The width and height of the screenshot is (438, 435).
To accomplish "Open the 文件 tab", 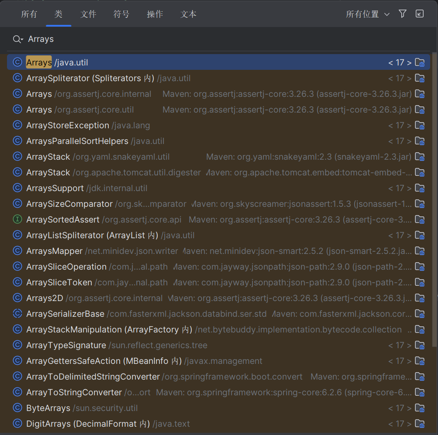I will point(88,14).
